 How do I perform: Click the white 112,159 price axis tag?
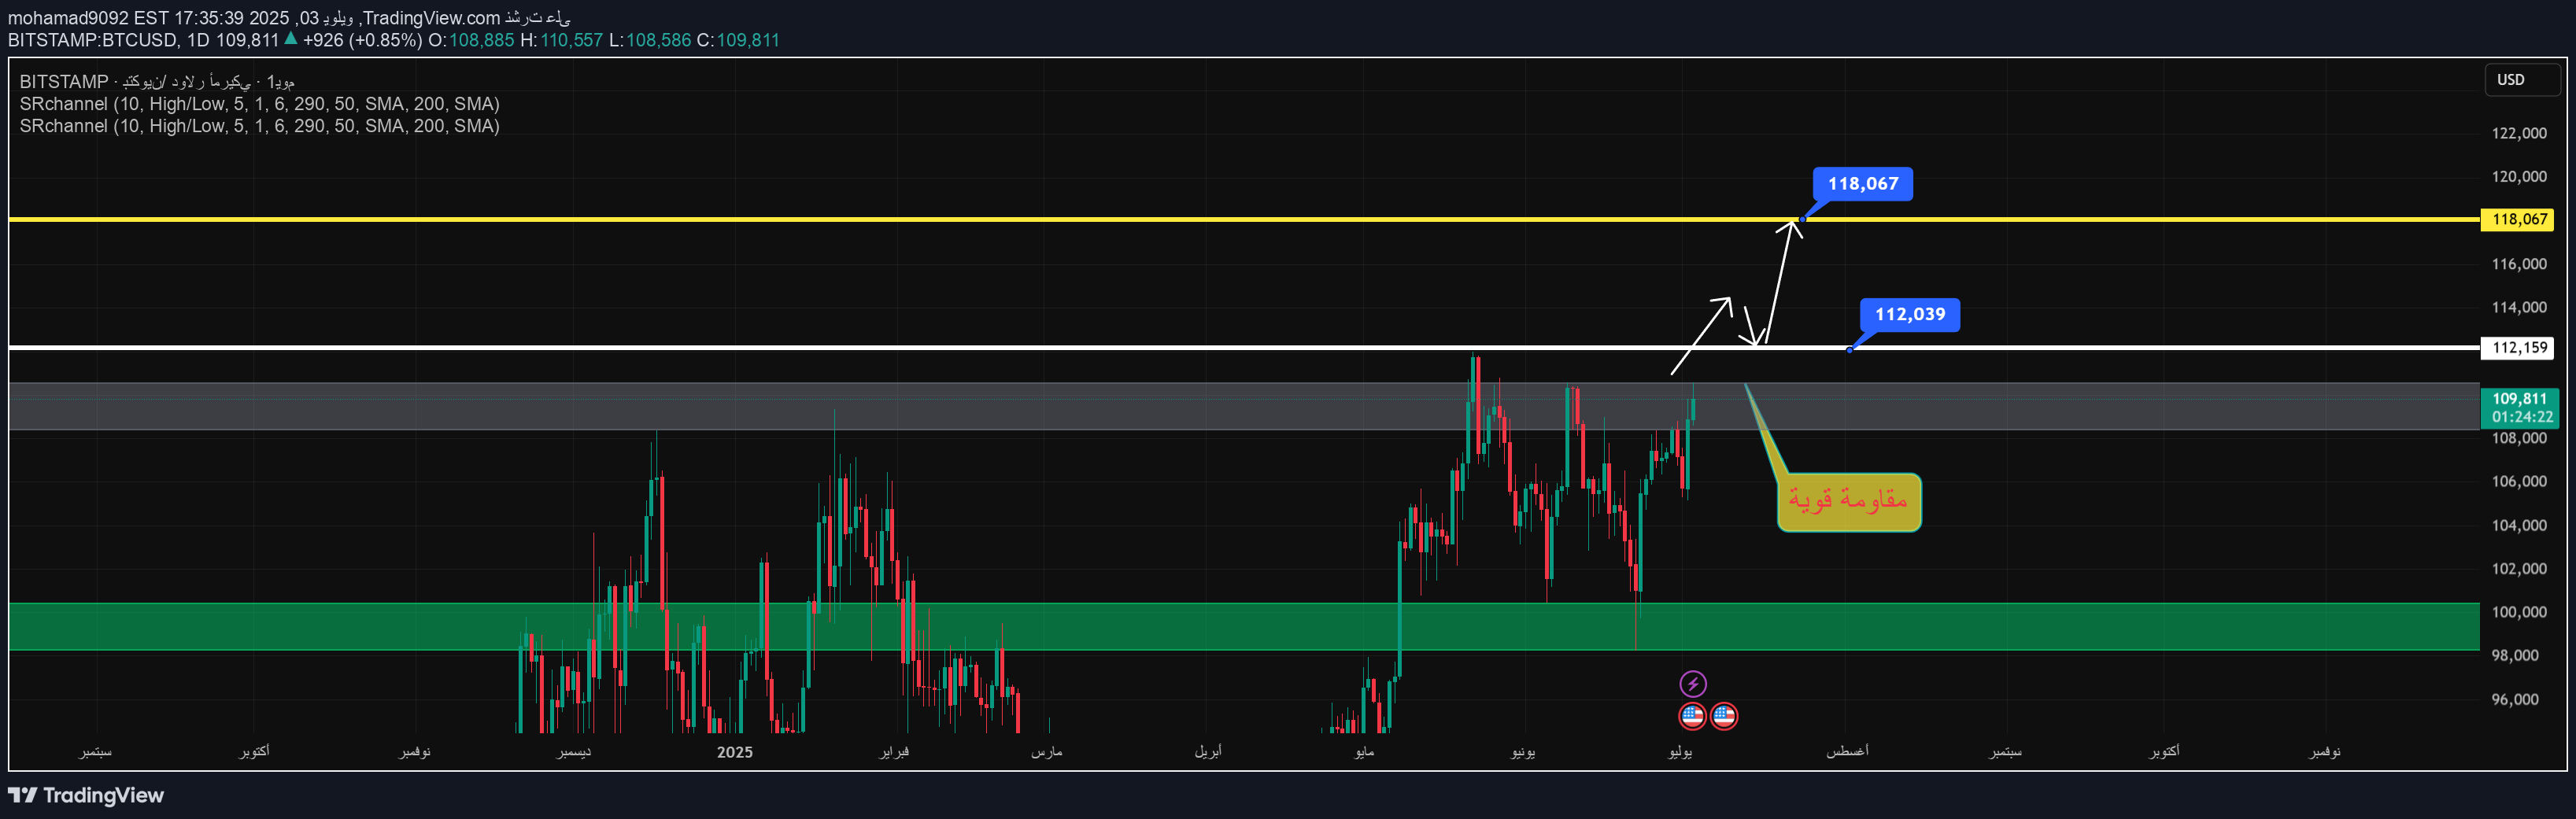point(2518,348)
